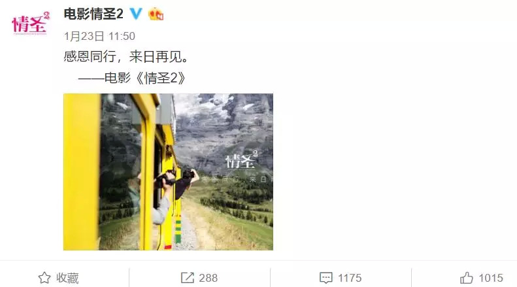Open the 1015 likes count
Screen dimensions: 517x287
(491, 278)
